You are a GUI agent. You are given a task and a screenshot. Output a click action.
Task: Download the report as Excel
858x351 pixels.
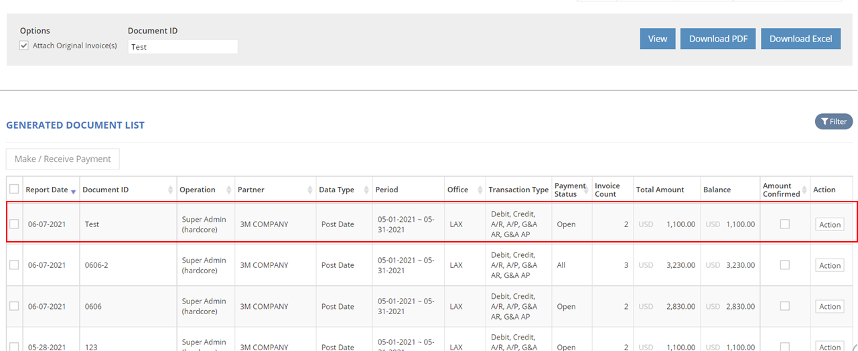point(800,39)
